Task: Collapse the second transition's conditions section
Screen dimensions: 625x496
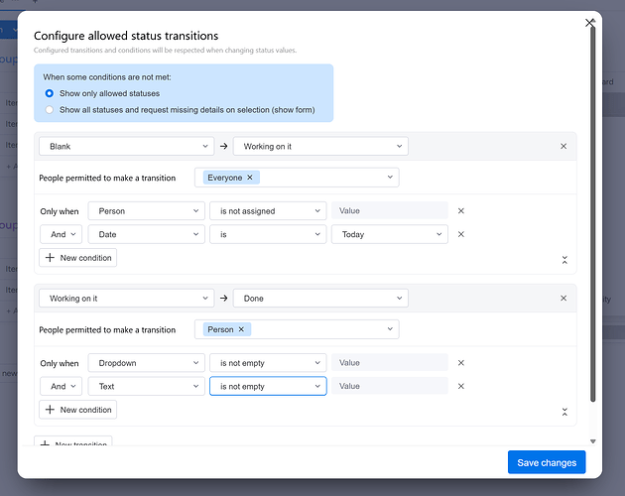Action: pyautogui.click(x=563, y=411)
